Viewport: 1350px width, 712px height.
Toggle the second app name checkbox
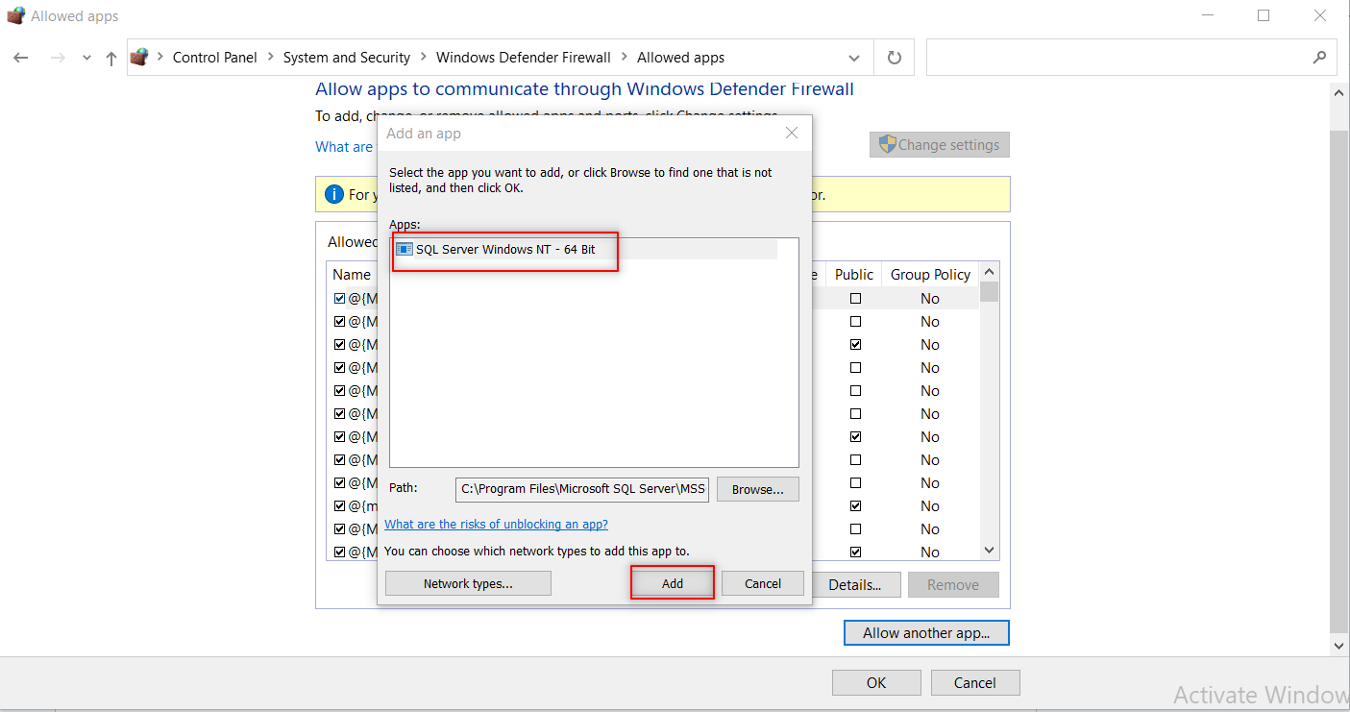(x=339, y=322)
